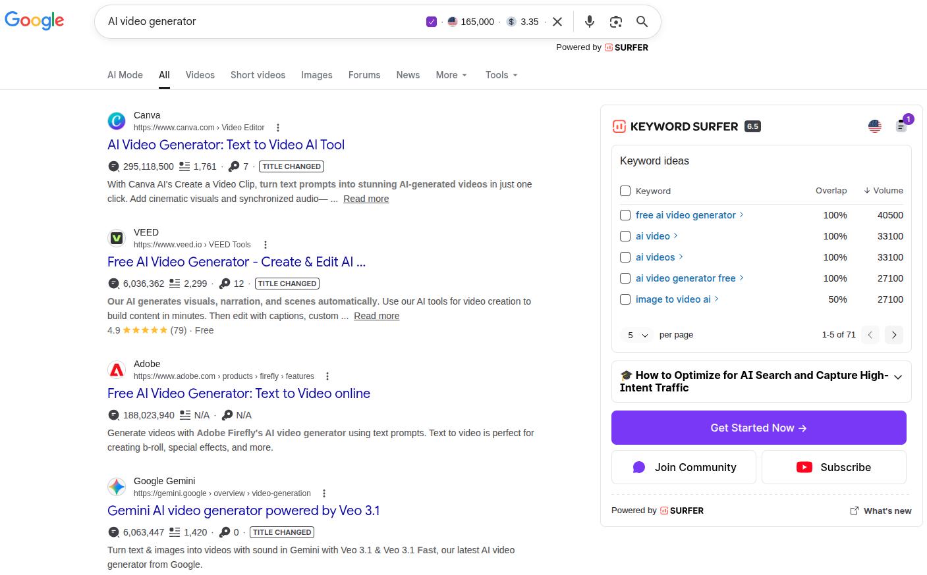Click the YouTube icon on the Subscribe button
This screenshot has height=575, width=927.
coord(804,467)
